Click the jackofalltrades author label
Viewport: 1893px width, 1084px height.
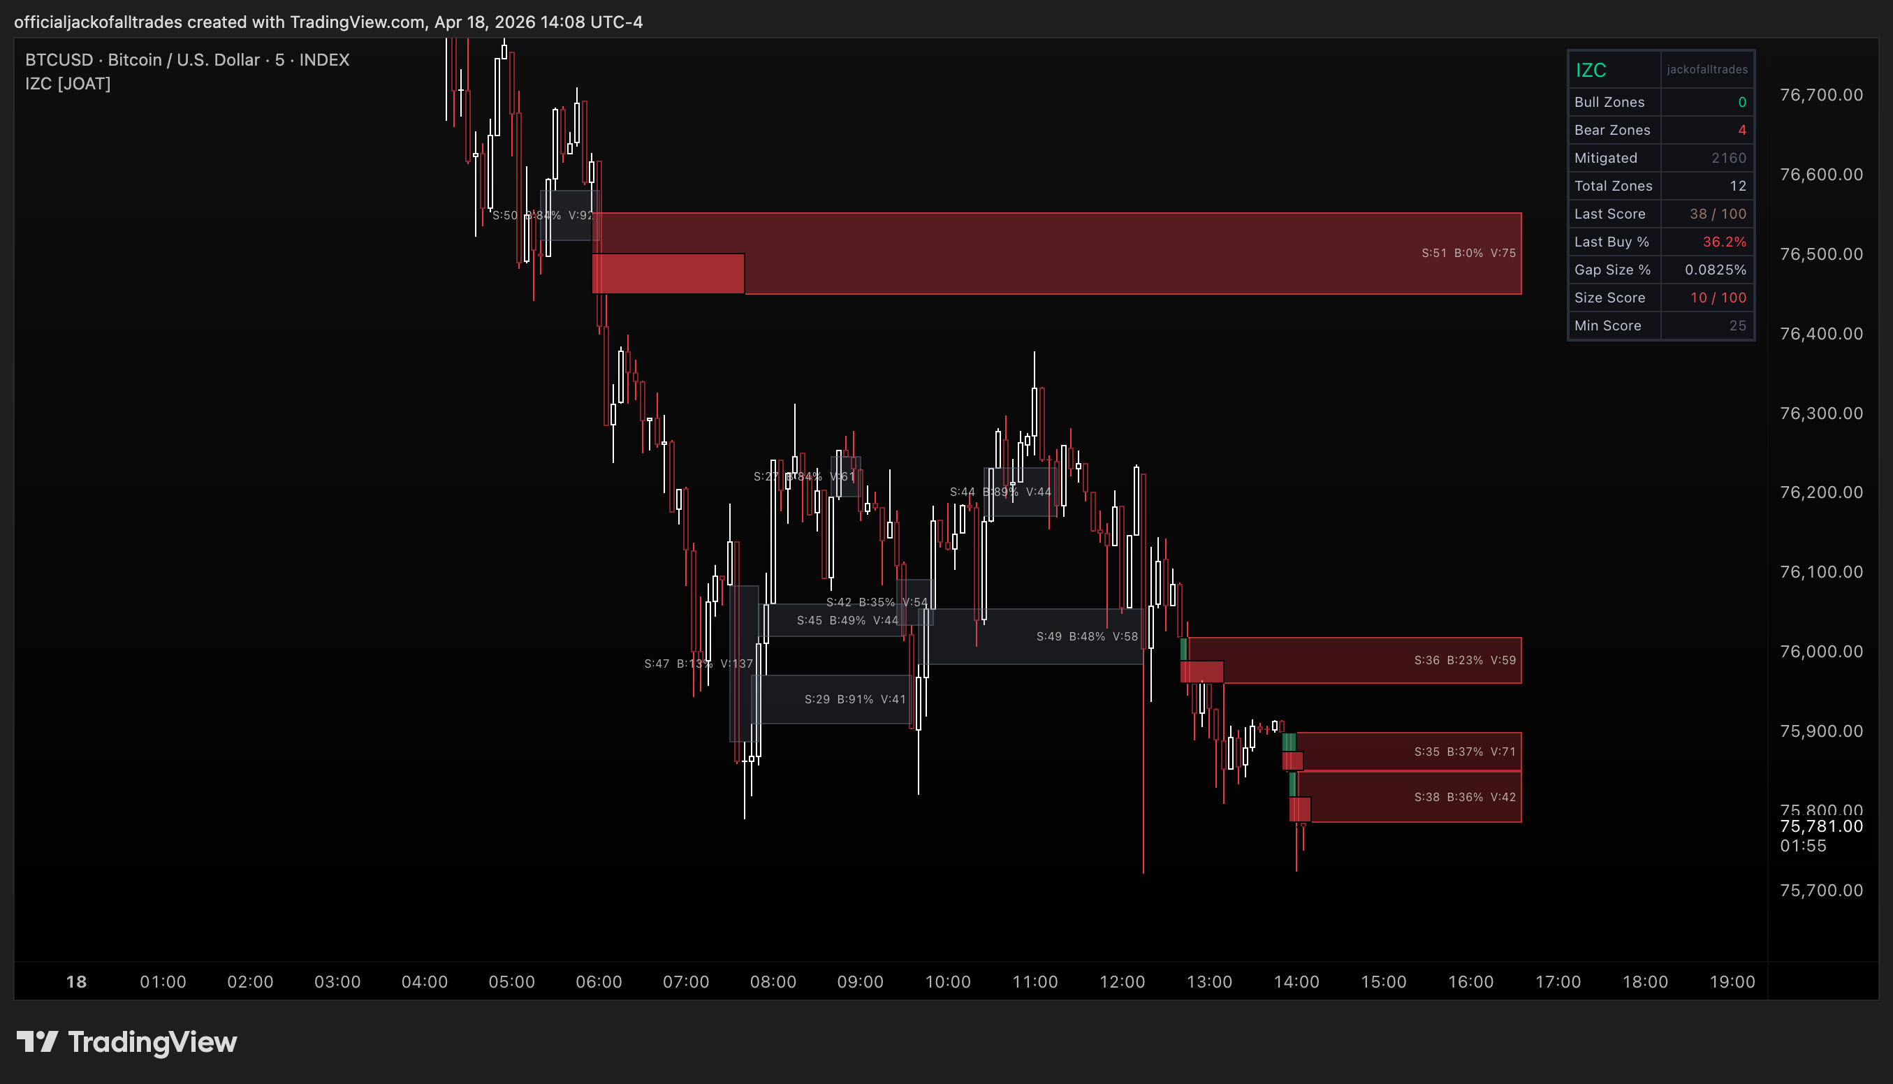[1707, 69]
